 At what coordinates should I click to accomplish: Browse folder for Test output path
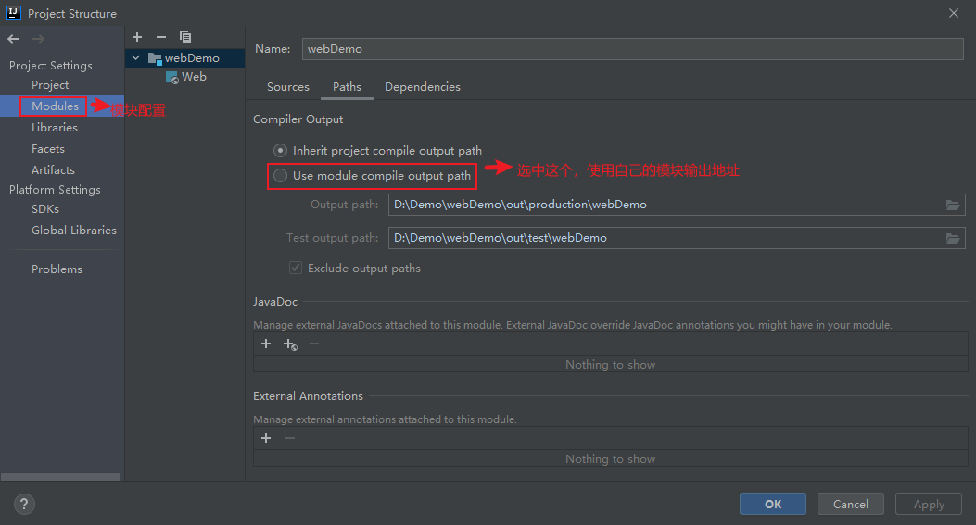tap(953, 238)
